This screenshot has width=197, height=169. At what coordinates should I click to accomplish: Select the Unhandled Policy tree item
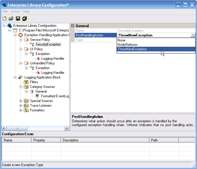[42, 63]
